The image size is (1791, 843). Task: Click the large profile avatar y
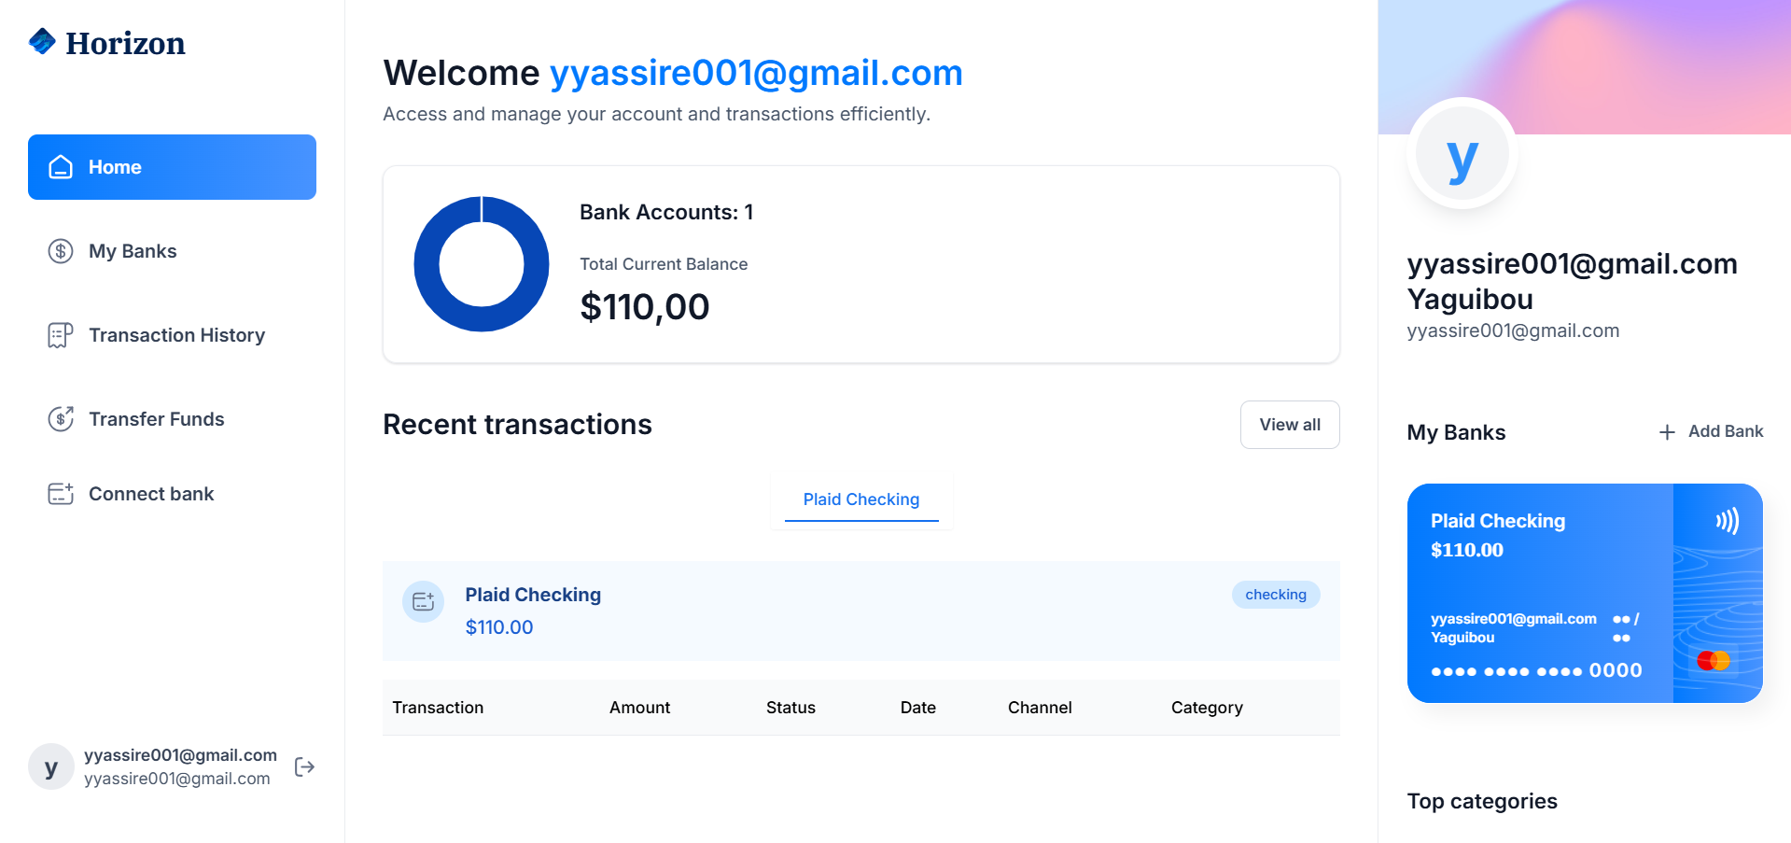pos(1462,154)
